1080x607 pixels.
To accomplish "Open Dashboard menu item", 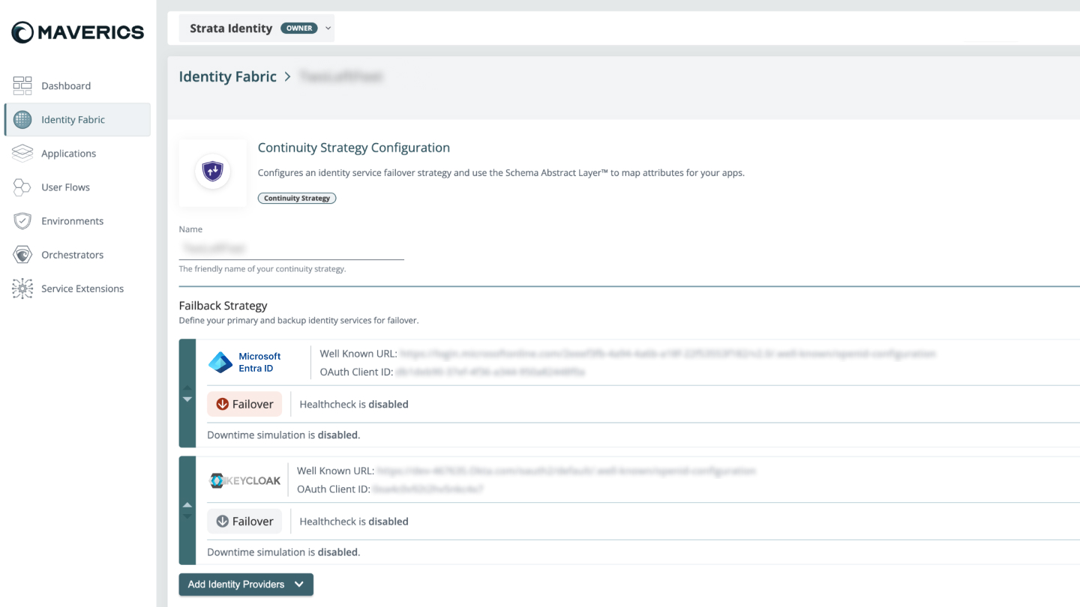I will click(77, 85).
